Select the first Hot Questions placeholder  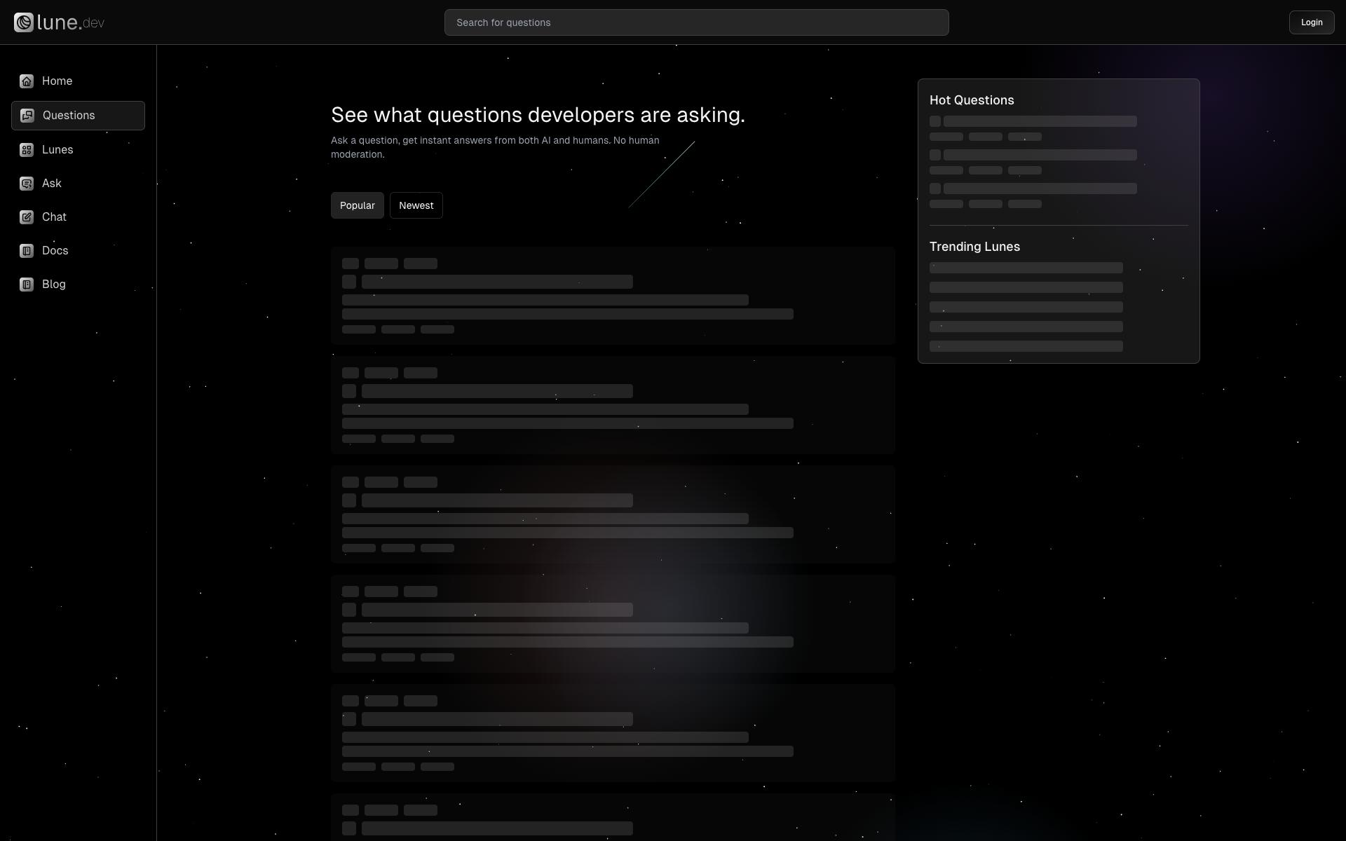point(1039,122)
